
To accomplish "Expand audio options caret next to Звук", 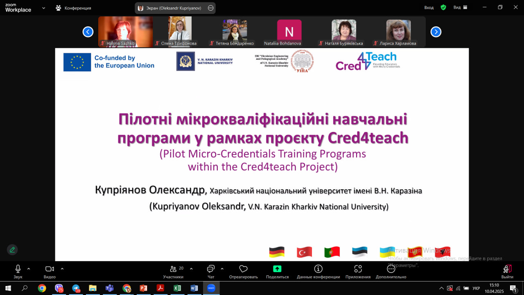I will click(29, 269).
